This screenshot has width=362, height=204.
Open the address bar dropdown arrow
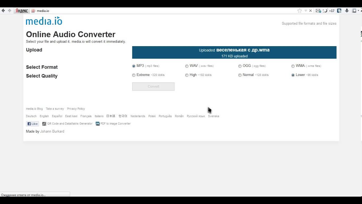306,11
